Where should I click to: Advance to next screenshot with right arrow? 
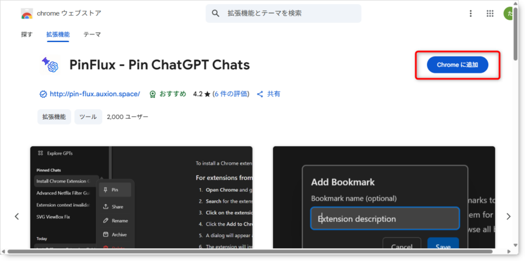coord(508,216)
